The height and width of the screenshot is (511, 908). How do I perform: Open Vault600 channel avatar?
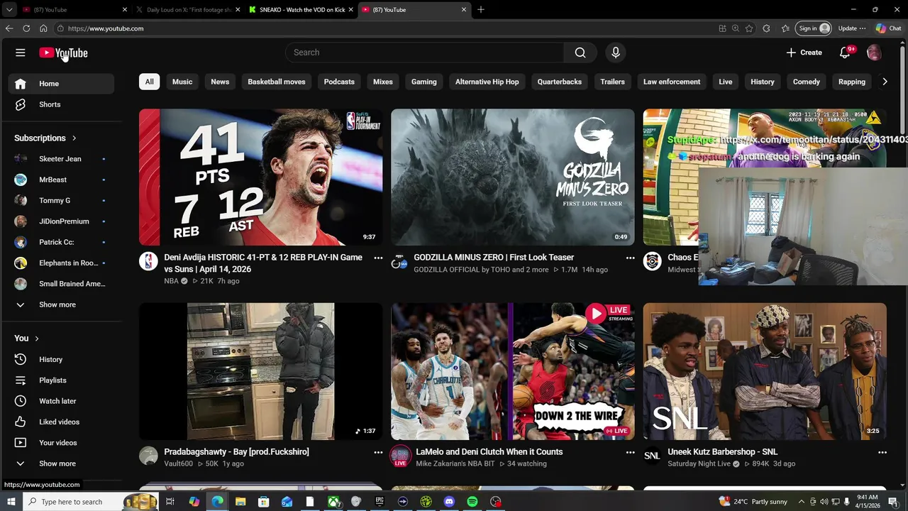148,456
